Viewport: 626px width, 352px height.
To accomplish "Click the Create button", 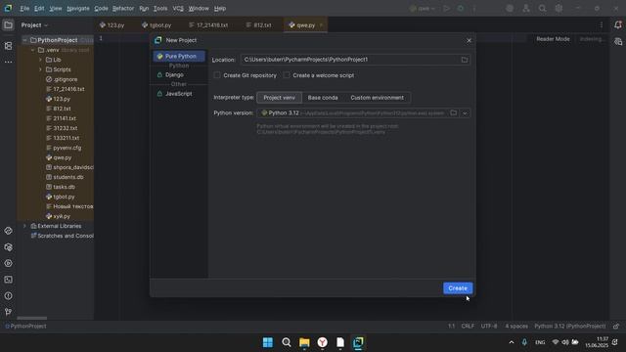I will pyautogui.click(x=458, y=288).
